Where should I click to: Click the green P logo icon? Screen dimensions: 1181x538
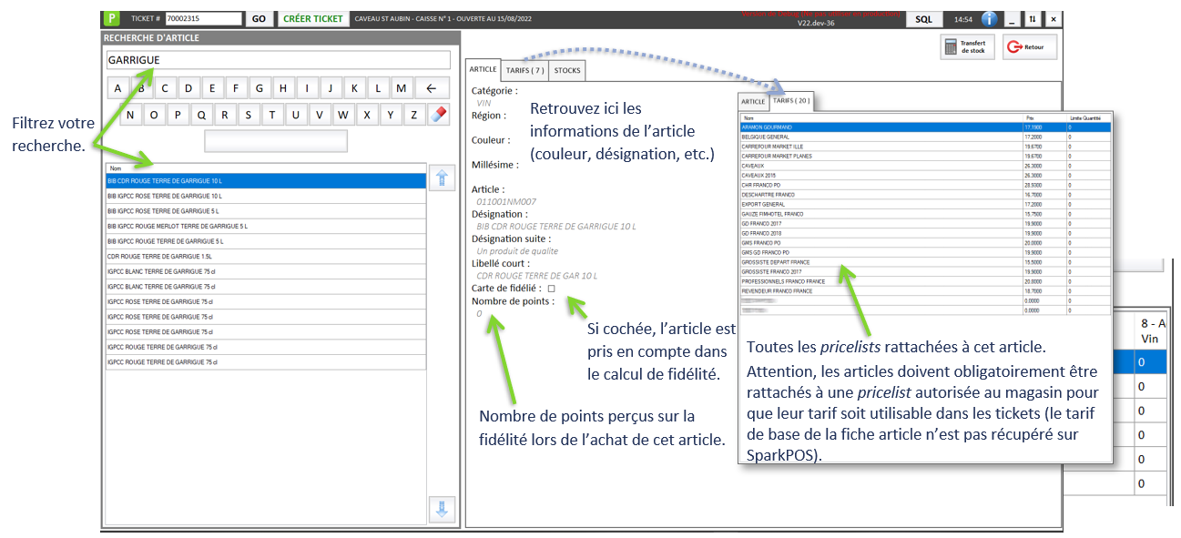click(112, 18)
